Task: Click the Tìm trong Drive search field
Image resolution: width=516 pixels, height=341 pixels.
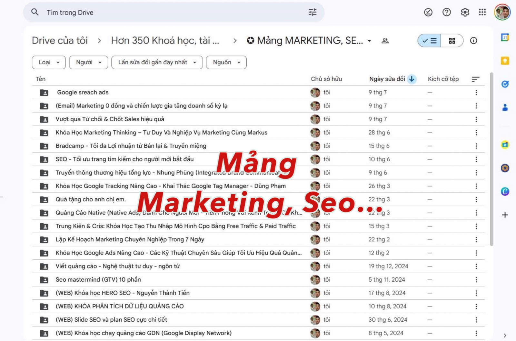Action: pyautogui.click(x=174, y=12)
